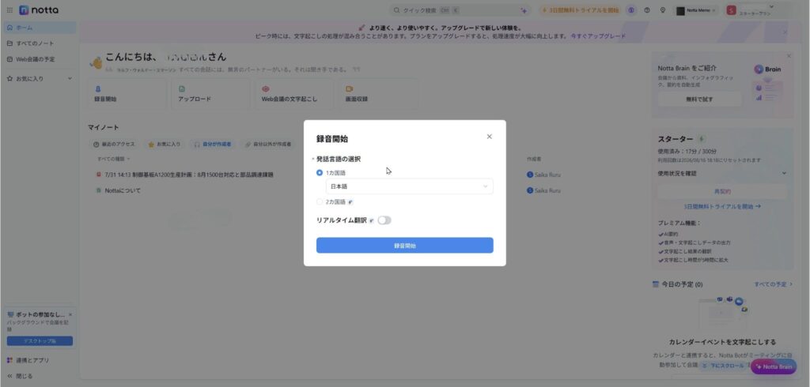Viewport: 810px width, 387px height.
Task: Close the ボットの参加なし notice
Action: click(x=70, y=314)
